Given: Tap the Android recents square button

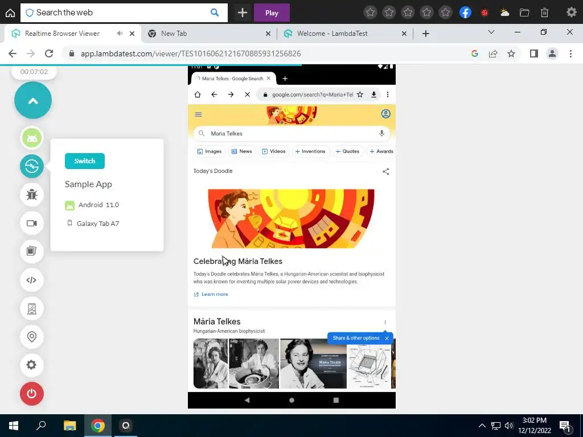Looking at the screenshot, I should click(x=336, y=400).
